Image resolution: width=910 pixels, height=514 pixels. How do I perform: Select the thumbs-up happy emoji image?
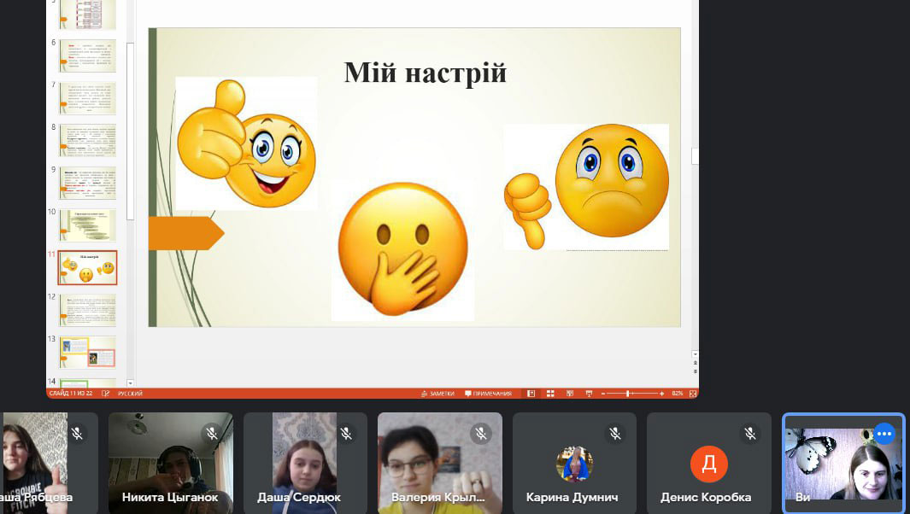(246, 143)
